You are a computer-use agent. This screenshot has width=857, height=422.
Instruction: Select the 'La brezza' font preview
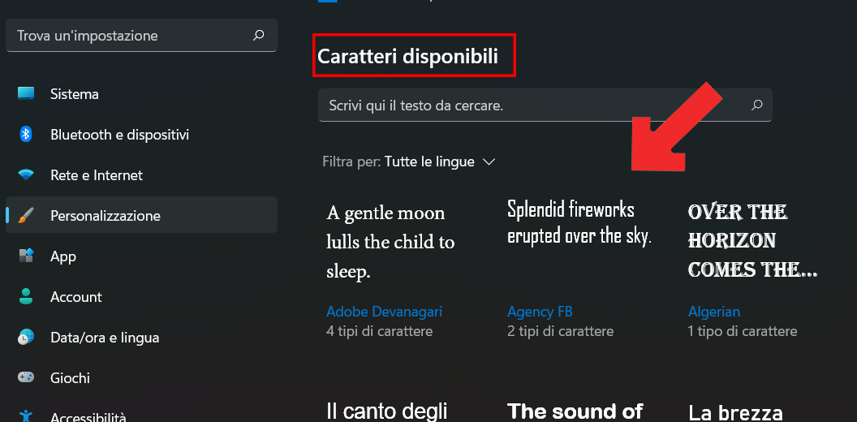click(735, 412)
